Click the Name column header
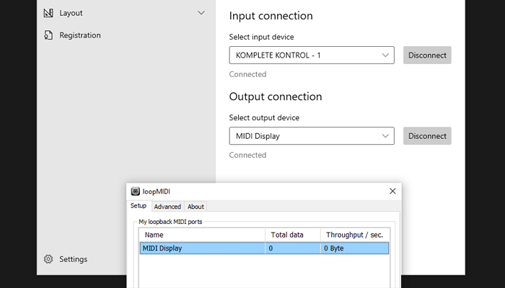505x288 pixels. [x=202, y=235]
